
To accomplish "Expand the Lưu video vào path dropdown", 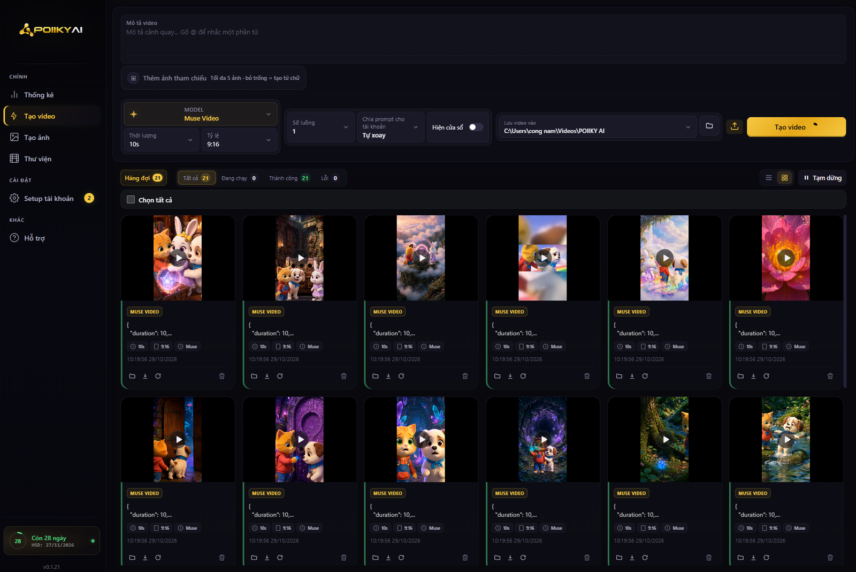I will [x=597, y=127].
